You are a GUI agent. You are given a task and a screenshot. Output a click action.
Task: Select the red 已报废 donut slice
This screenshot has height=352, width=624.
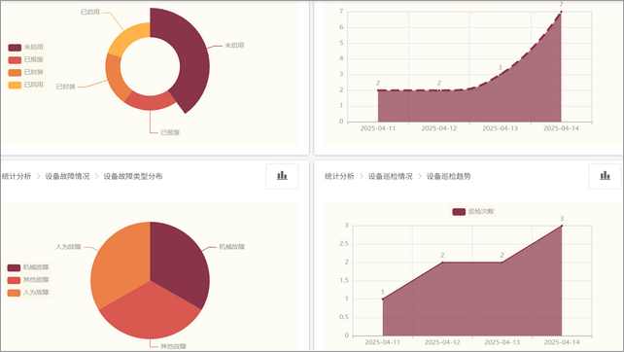tap(150, 102)
